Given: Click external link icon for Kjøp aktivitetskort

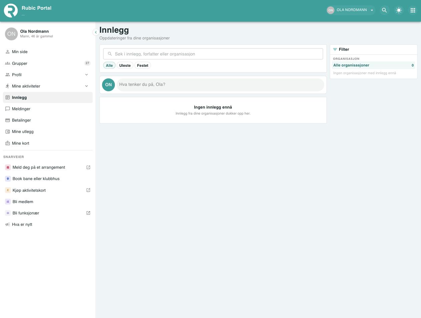Looking at the screenshot, I should [88, 190].
